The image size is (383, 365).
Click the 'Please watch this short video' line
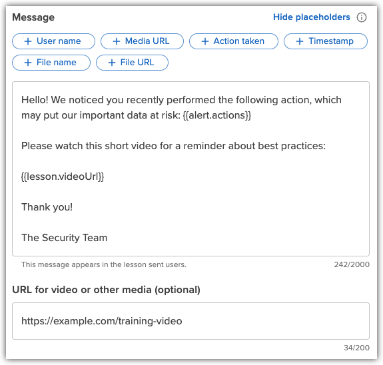coord(173,146)
